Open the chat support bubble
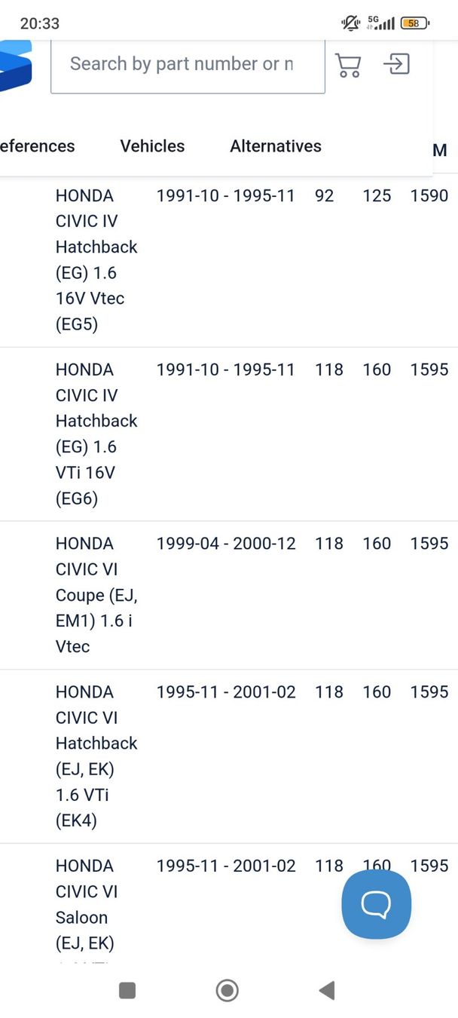The width and height of the screenshot is (458, 1018). point(376,903)
